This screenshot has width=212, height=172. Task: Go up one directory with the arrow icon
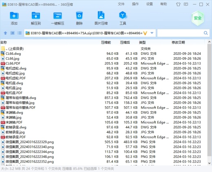pyautogui.click(x=5, y=33)
